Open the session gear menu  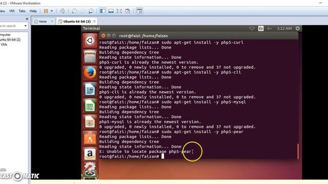click(298, 29)
